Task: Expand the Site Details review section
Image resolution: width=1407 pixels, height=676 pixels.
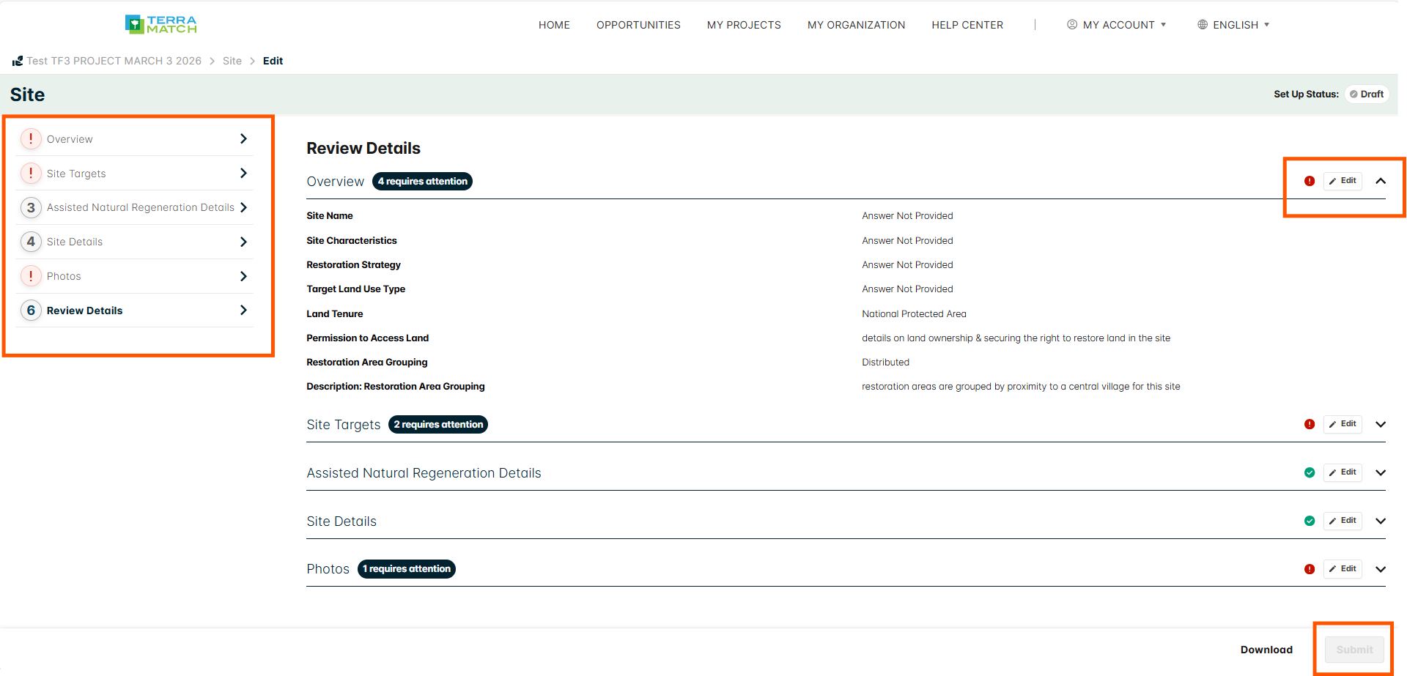Action: point(1381,521)
